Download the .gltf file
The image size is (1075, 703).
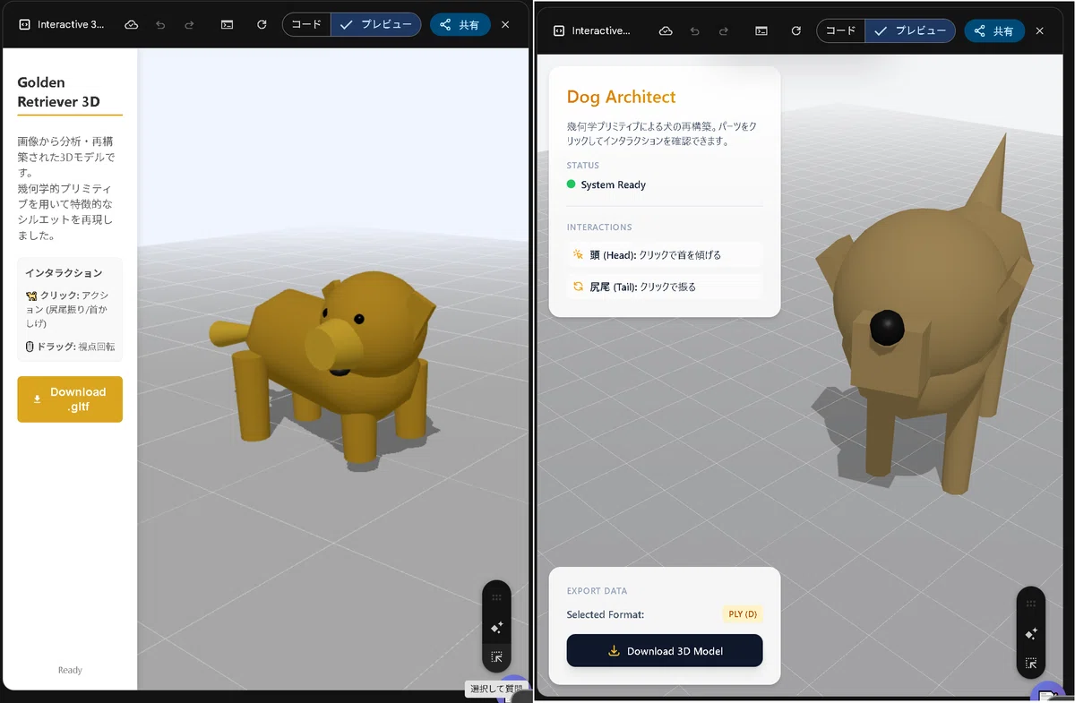(x=70, y=399)
